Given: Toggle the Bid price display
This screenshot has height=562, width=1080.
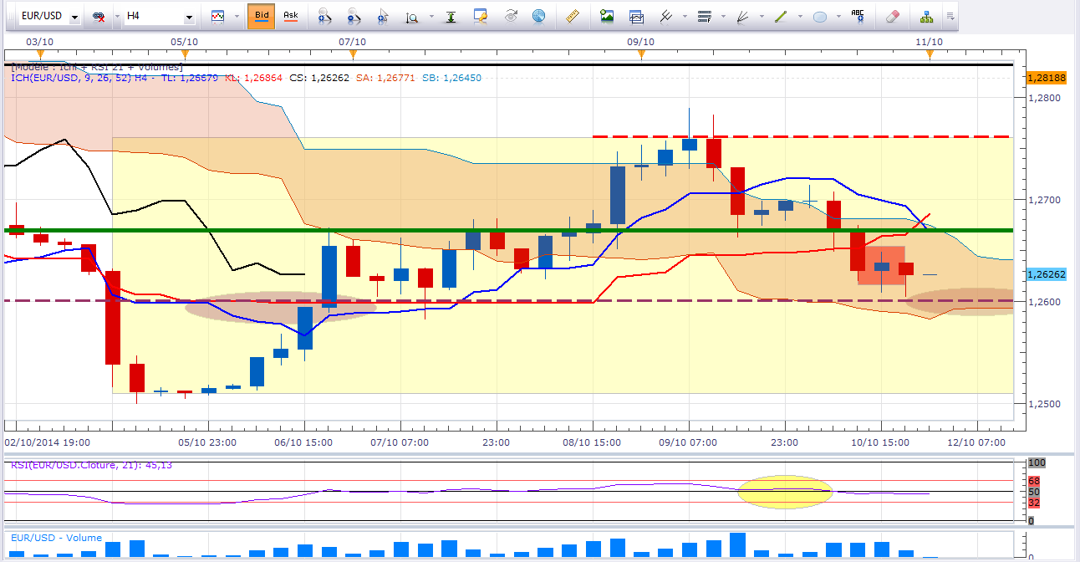Looking at the screenshot, I should pos(262,16).
